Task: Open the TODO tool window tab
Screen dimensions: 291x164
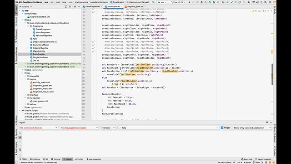Action: click(23, 159)
